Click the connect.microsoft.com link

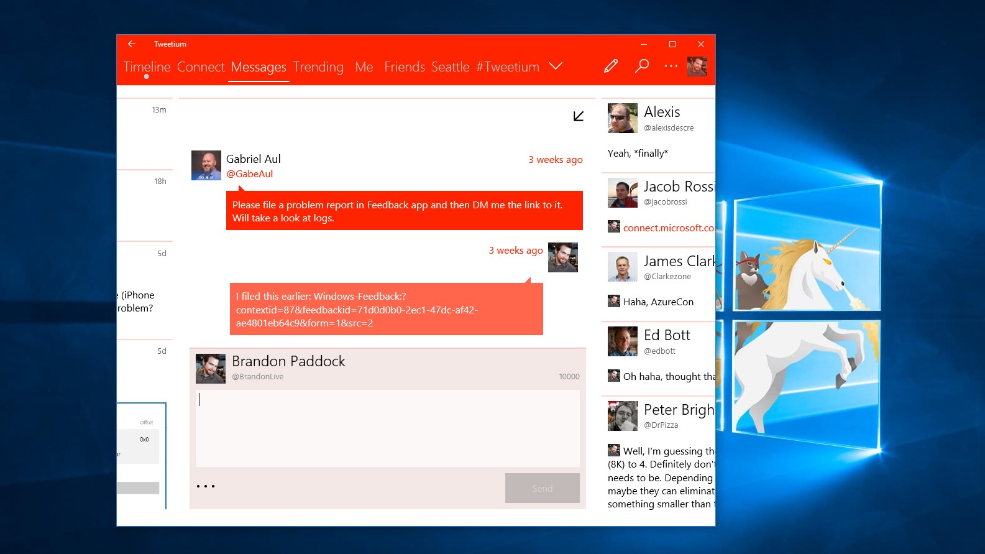(x=668, y=228)
